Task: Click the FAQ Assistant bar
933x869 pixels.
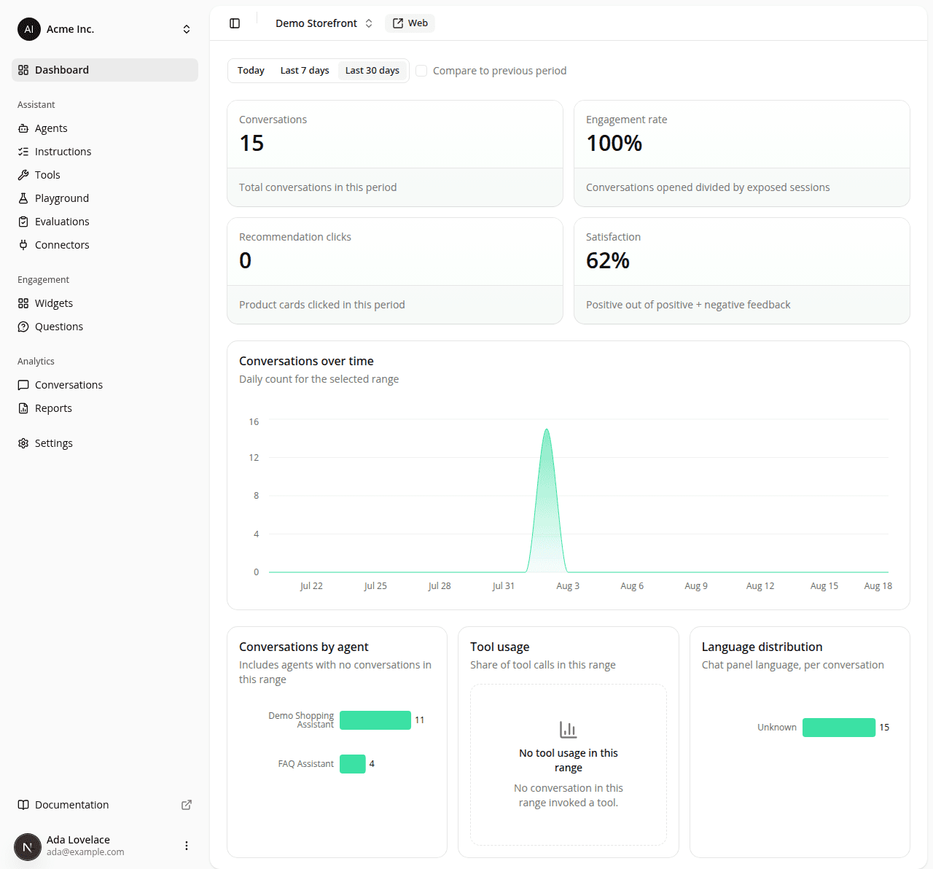Action: click(353, 764)
